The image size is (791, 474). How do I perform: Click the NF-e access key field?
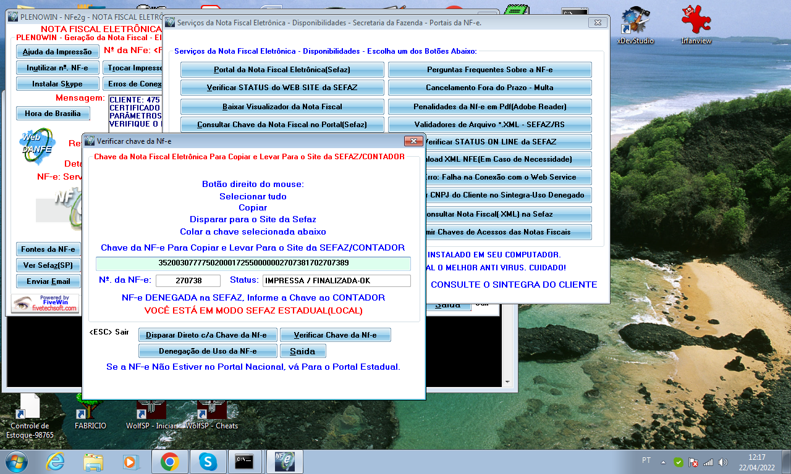tap(253, 264)
